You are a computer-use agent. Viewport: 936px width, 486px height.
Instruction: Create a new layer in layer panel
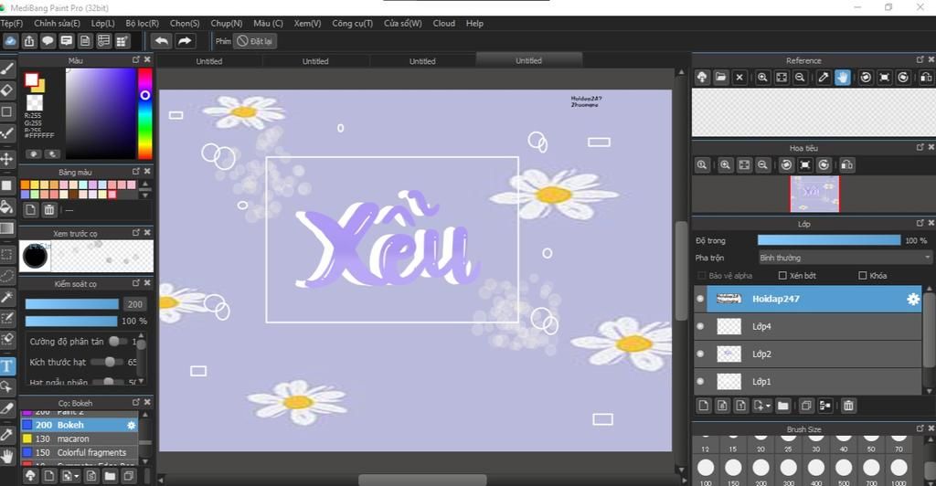pos(703,406)
